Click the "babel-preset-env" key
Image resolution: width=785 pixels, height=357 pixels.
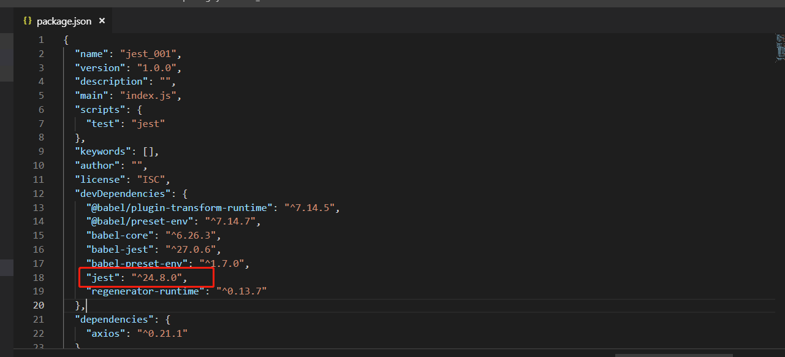pyautogui.click(x=137, y=263)
